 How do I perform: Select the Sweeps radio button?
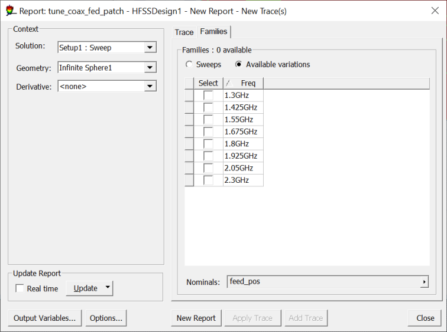[x=189, y=64]
